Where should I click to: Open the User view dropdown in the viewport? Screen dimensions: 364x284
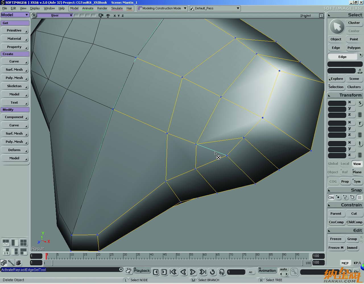pyautogui.click(x=55, y=15)
